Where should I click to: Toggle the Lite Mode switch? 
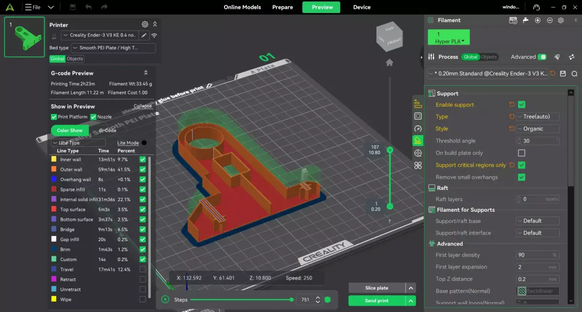click(x=144, y=143)
